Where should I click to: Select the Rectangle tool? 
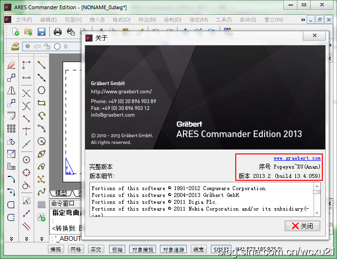coord(42,103)
